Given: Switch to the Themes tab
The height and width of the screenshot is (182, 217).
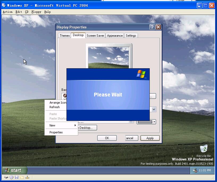Looking at the screenshot, I should (65, 36).
